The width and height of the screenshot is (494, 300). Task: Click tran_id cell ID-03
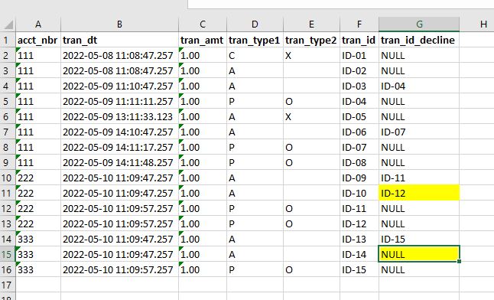pos(359,86)
